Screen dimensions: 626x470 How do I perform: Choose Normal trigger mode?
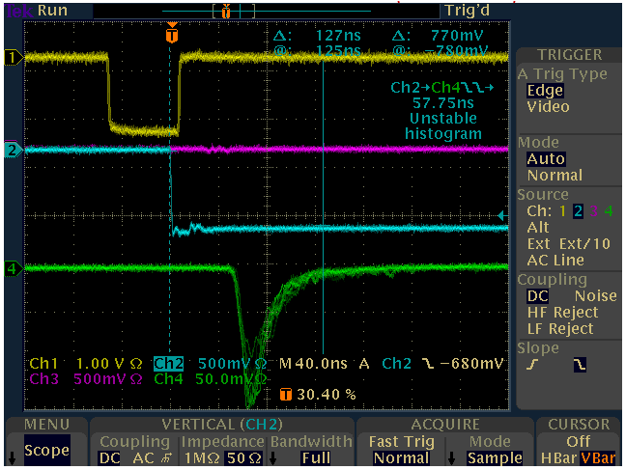click(x=555, y=175)
